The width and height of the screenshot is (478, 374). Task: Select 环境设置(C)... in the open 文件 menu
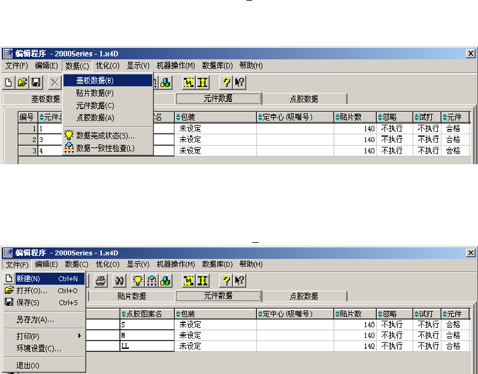tap(44, 348)
